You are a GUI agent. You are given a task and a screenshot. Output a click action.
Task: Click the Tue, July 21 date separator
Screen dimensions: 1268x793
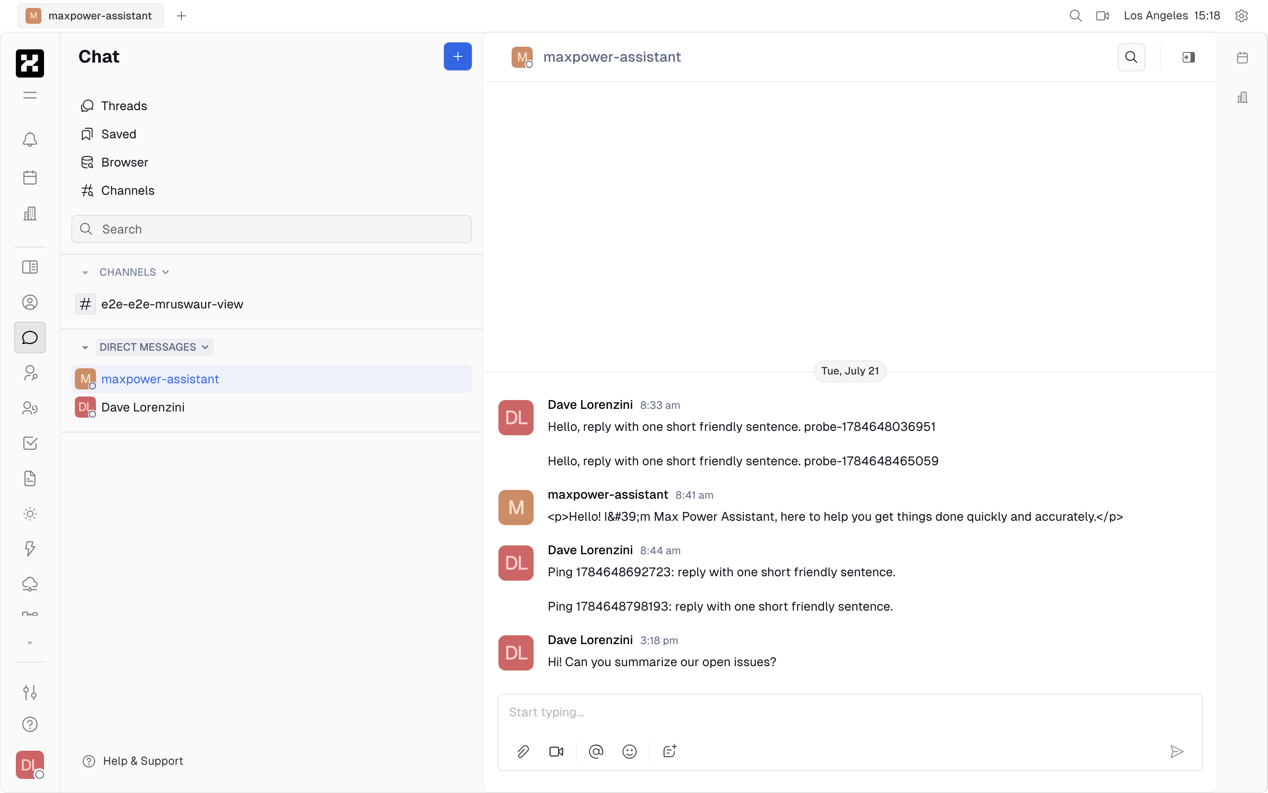pyautogui.click(x=849, y=371)
